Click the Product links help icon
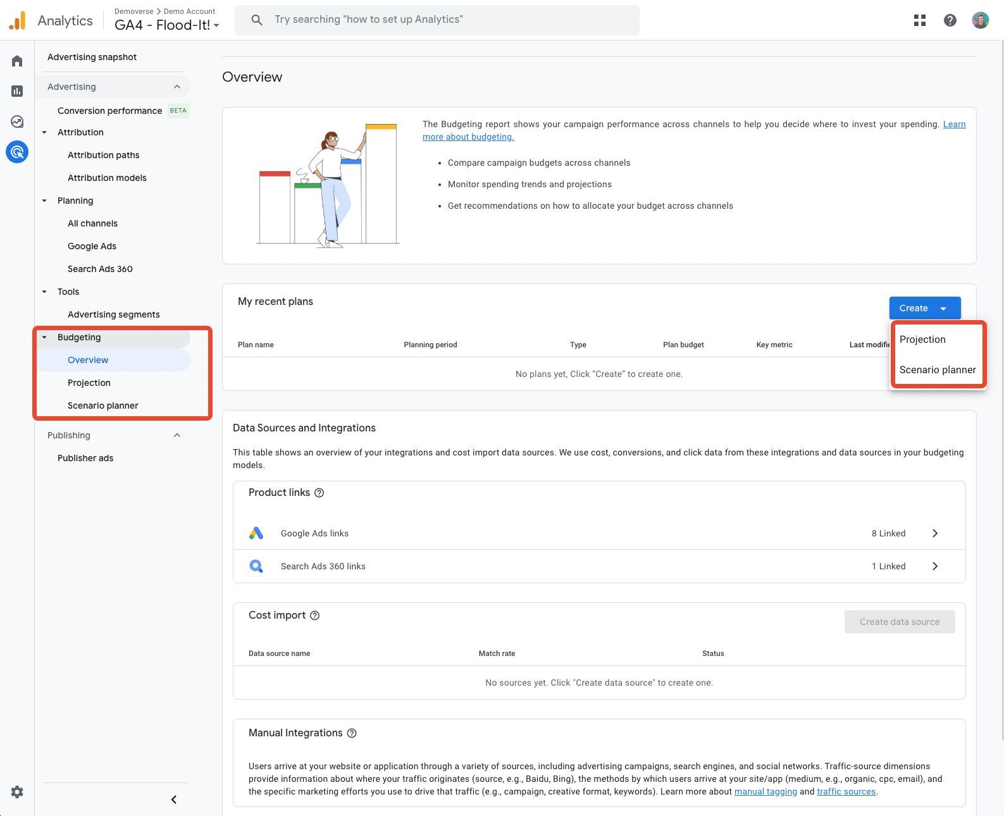 point(319,493)
